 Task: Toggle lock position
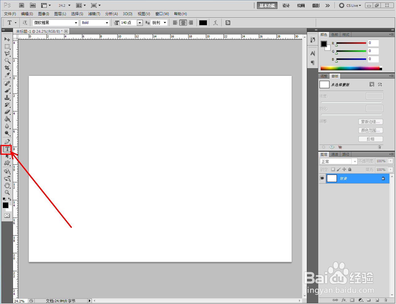click(344, 169)
